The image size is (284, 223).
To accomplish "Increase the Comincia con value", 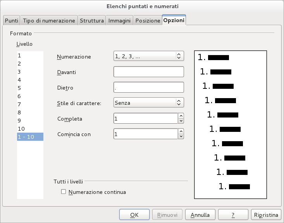I will [x=181, y=131].
